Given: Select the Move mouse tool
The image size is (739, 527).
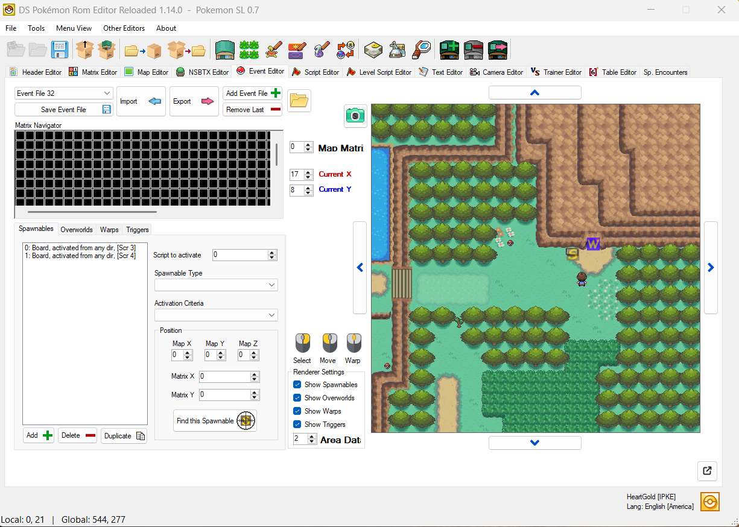Looking at the screenshot, I should pyautogui.click(x=329, y=344).
